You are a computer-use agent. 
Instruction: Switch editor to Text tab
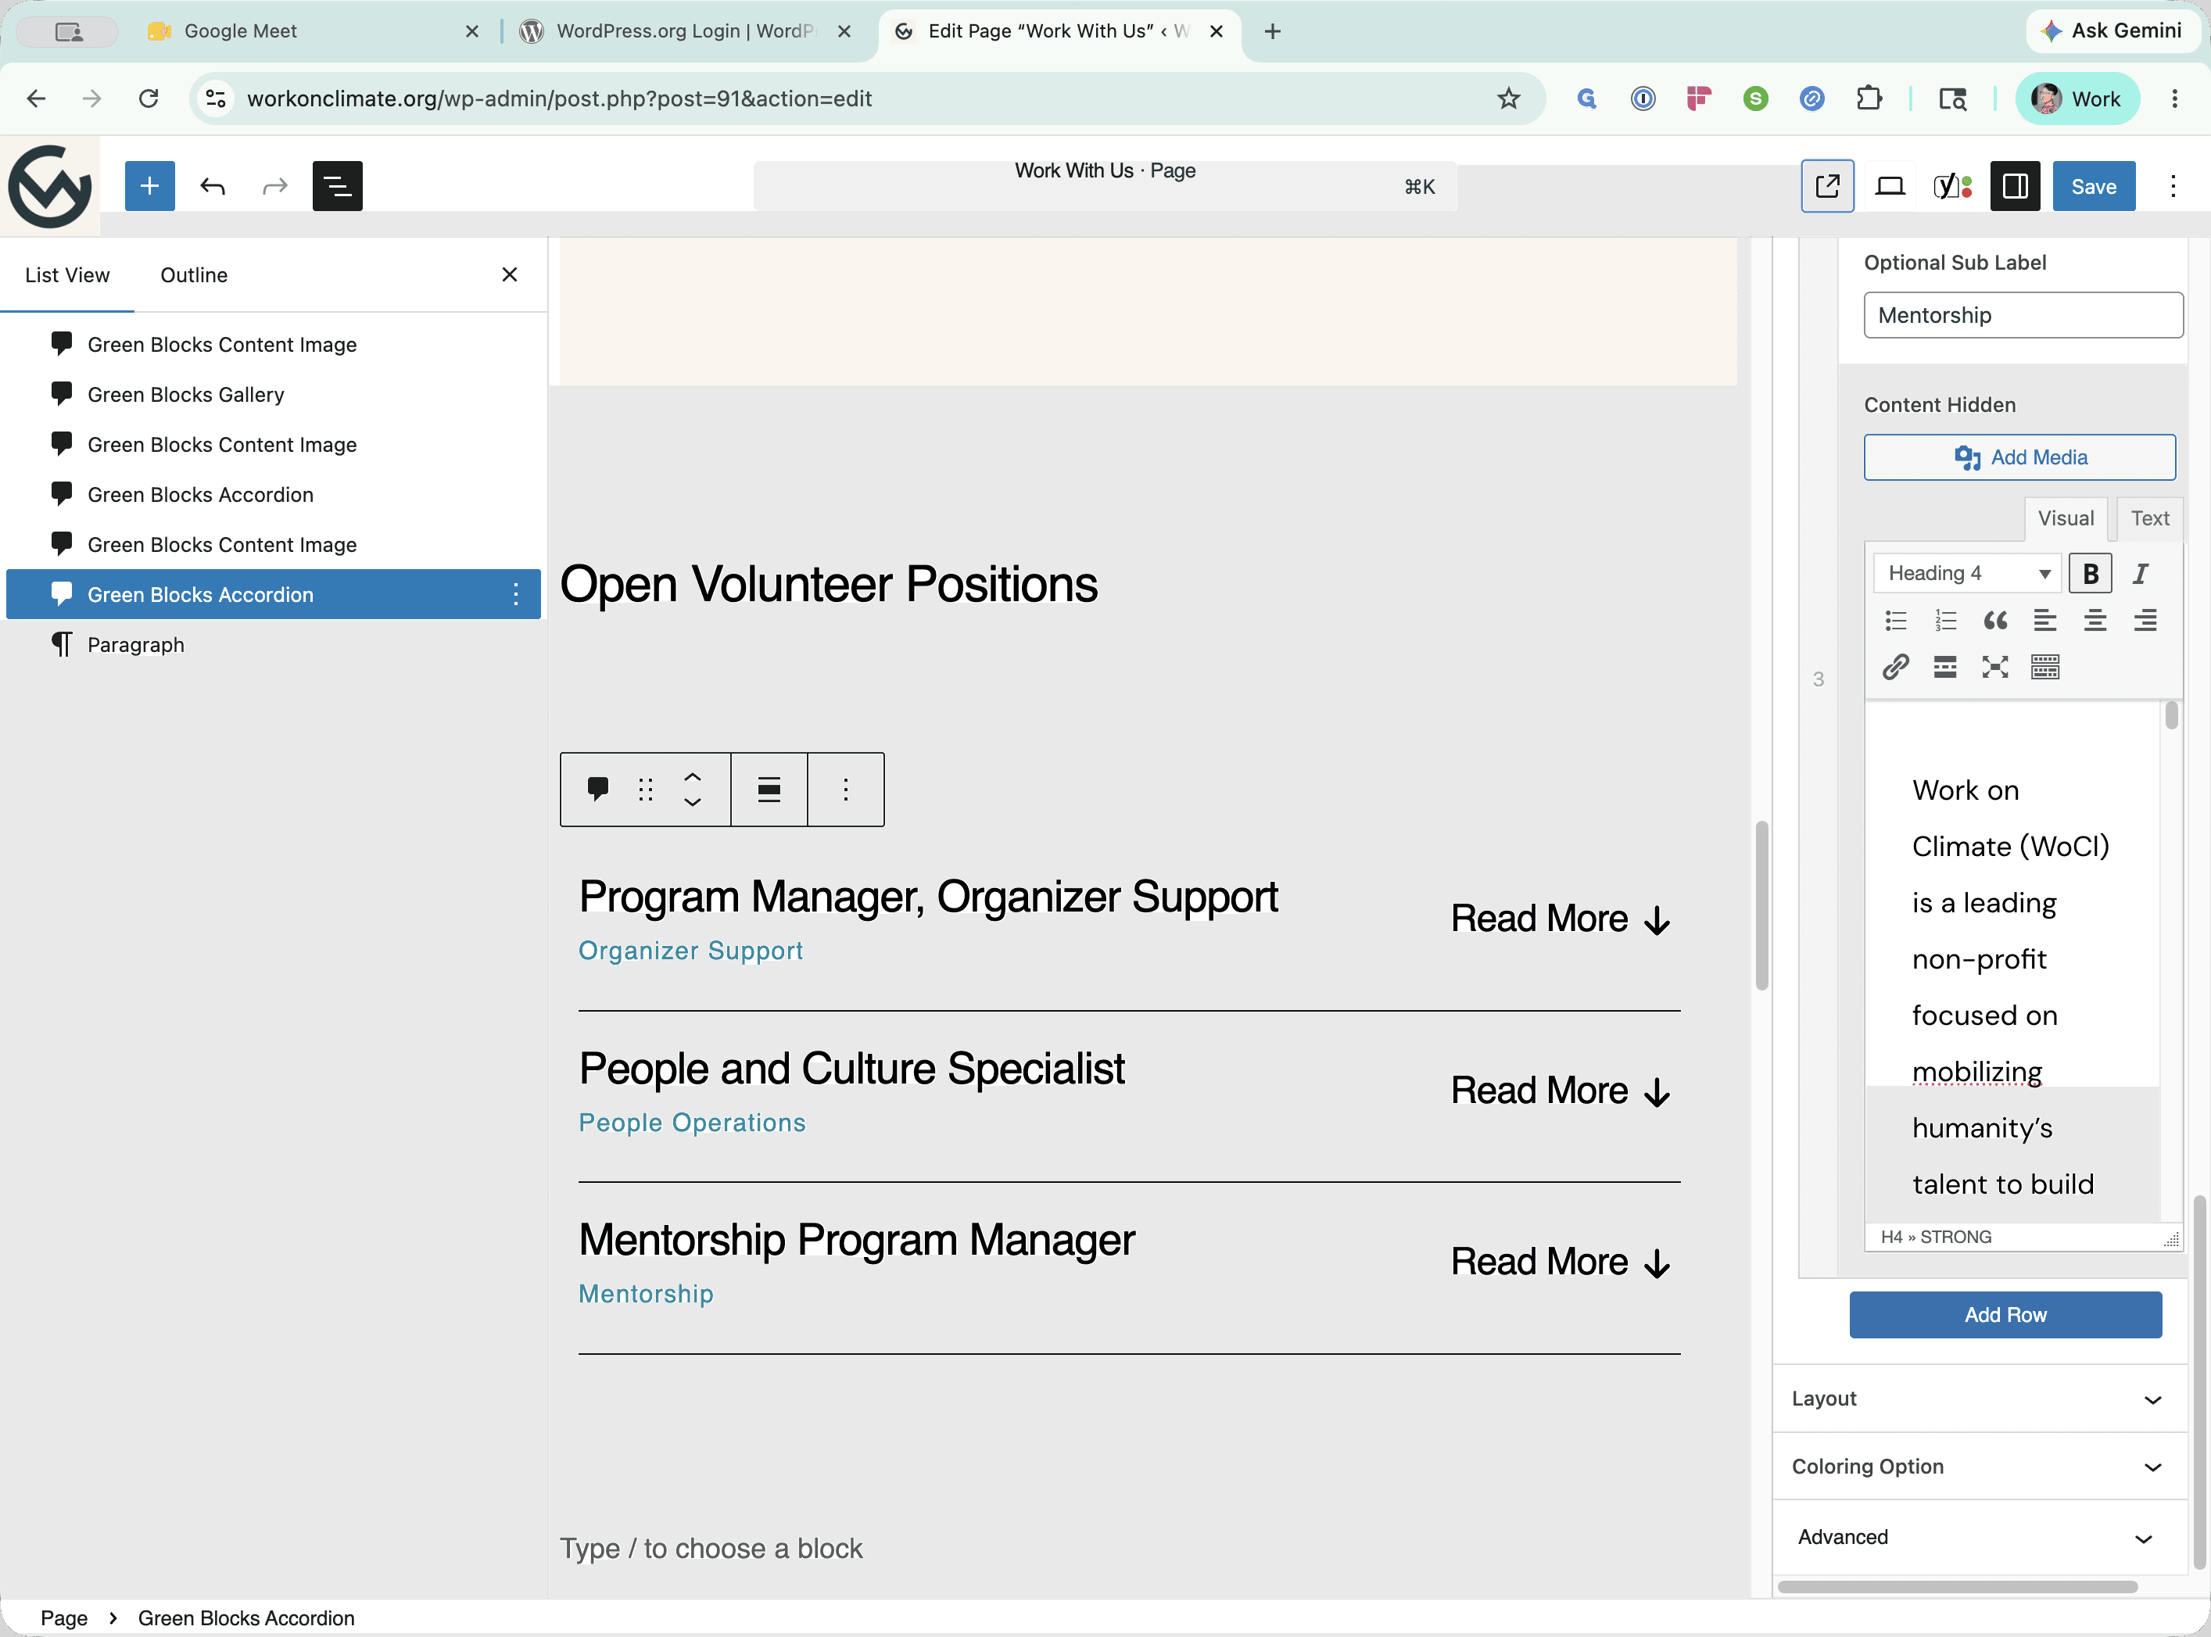coord(2149,518)
